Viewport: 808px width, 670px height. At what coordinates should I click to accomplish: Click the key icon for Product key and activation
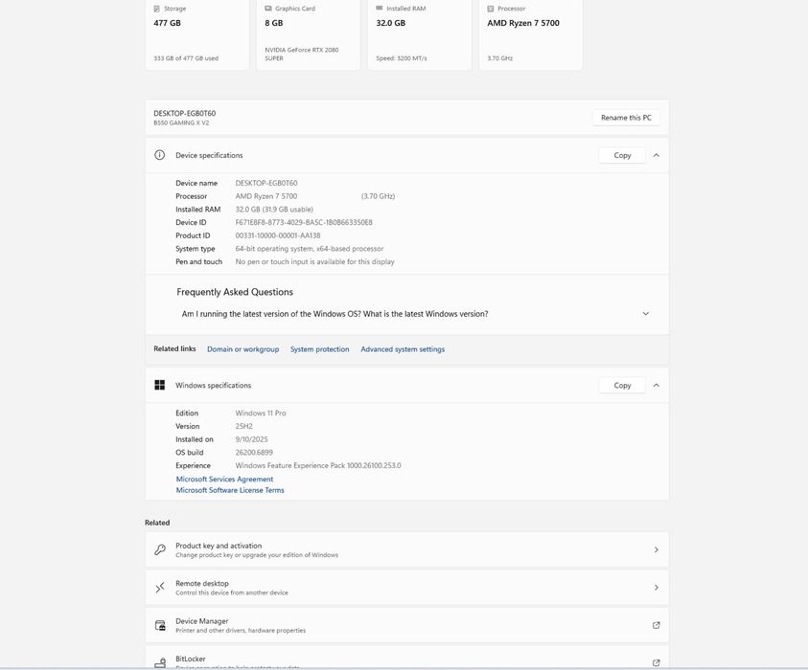click(160, 549)
